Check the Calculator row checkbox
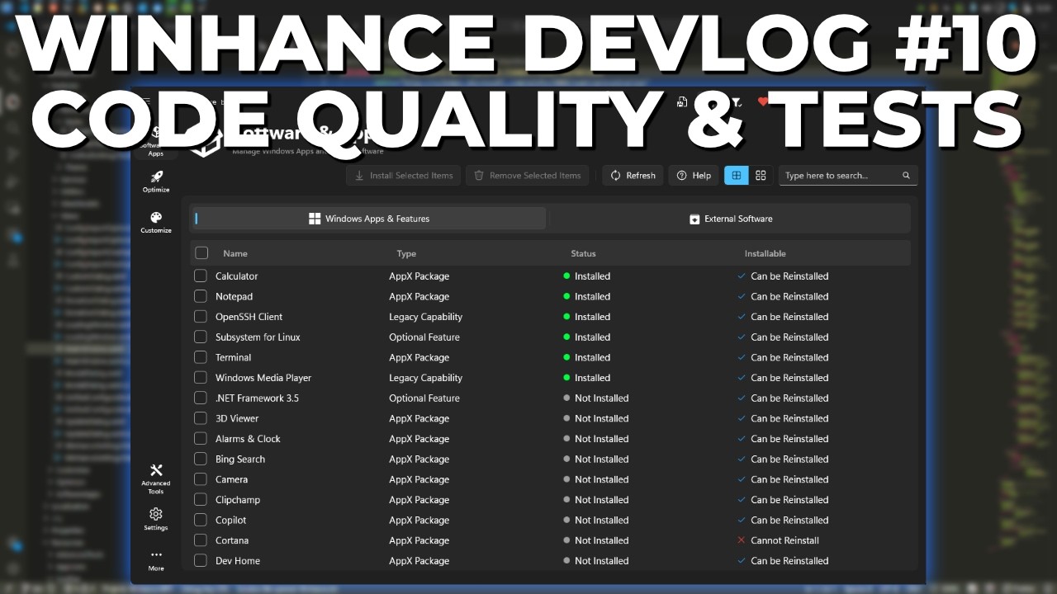This screenshot has height=594, width=1057. [x=201, y=276]
